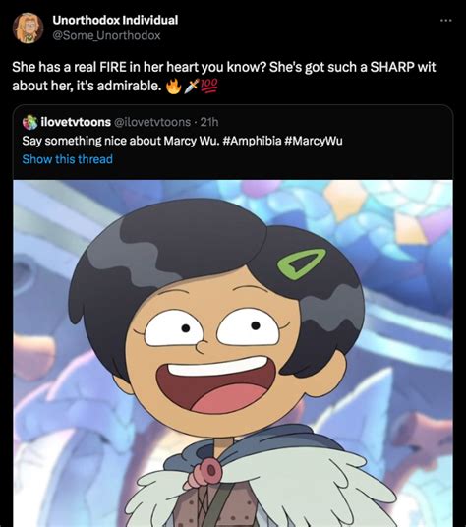
Task: Click the dagger emoji in the tweet
Action: click(x=192, y=87)
